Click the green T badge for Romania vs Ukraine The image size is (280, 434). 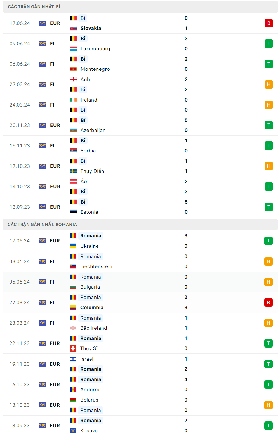coord(268,241)
